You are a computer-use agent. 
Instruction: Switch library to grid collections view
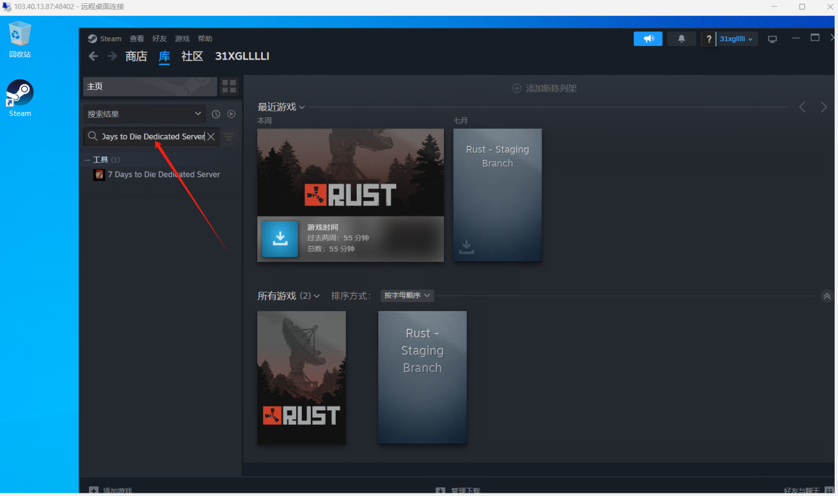pyautogui.click(x=229, y=86)
